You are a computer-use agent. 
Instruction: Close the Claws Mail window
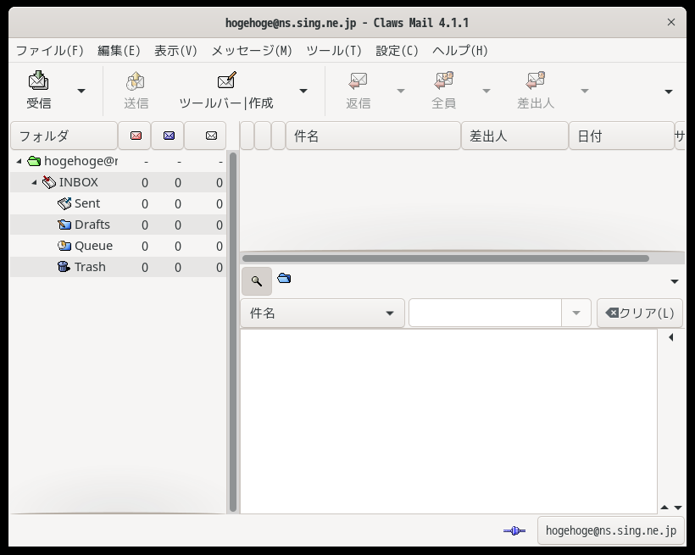[671, 22]
